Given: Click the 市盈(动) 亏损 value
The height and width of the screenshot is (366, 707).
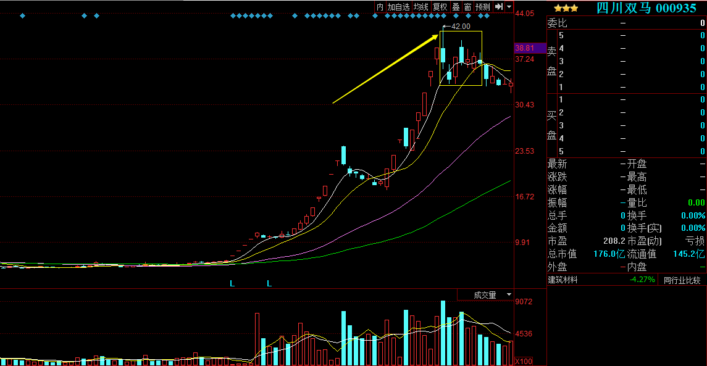Looking at the screenshot, I should tap(695, 241).
